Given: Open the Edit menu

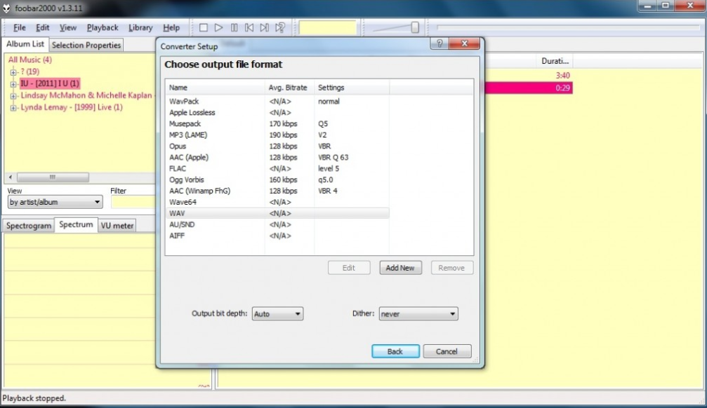Looking at the screenshot, I should [42, 27].
